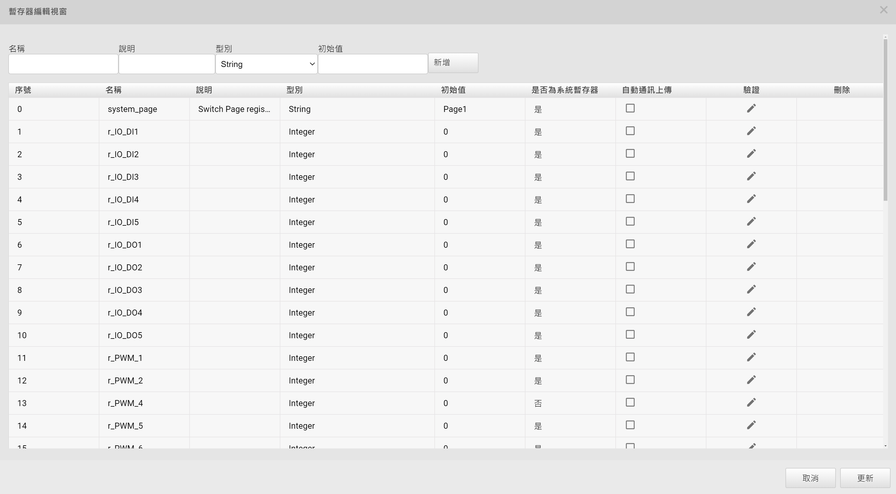Viewport: 896px width, 494px height.
Task: Click pencil icon in r_IO_DI3 row
Action: [x=751, y=176]
